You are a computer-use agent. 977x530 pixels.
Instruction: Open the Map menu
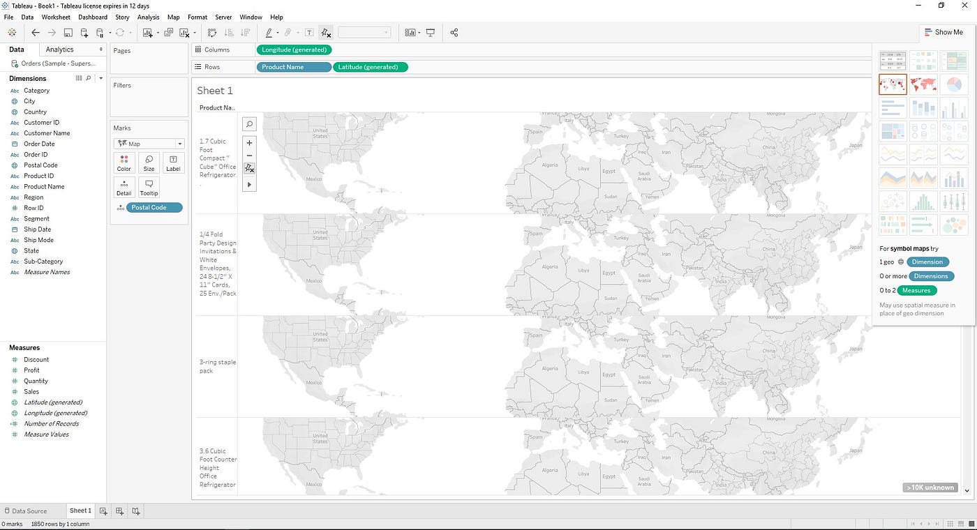[x=173, y=17]
